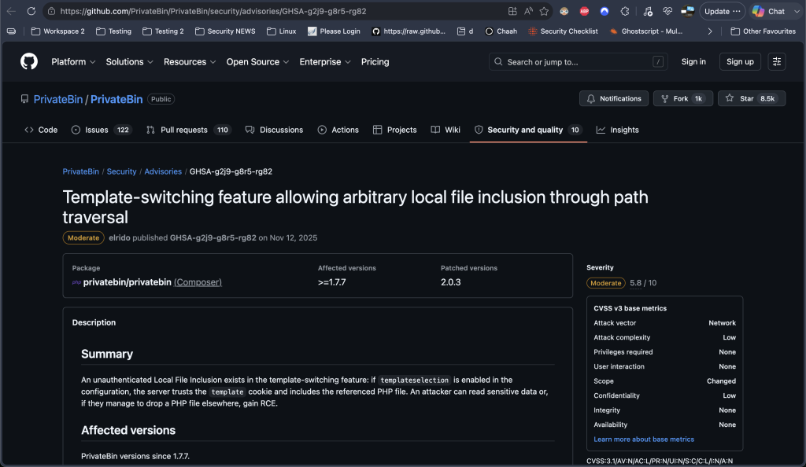The image size is (806, 467).
Task: Click the Star icon
Action: [730, 98]
